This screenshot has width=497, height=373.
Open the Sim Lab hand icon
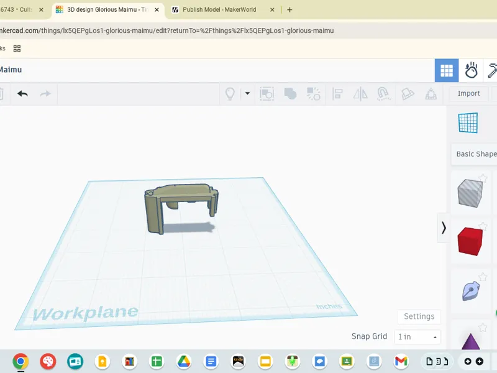click(x=471, y=70)
